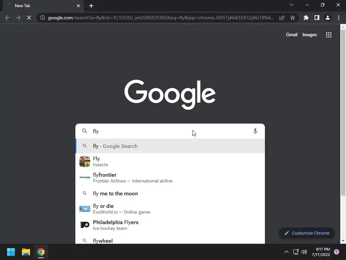Click the search box magnifier icon

(x=85, y=131)
